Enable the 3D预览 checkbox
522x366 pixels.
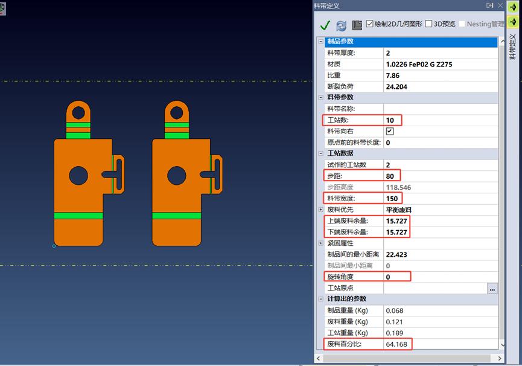point(429,24)
